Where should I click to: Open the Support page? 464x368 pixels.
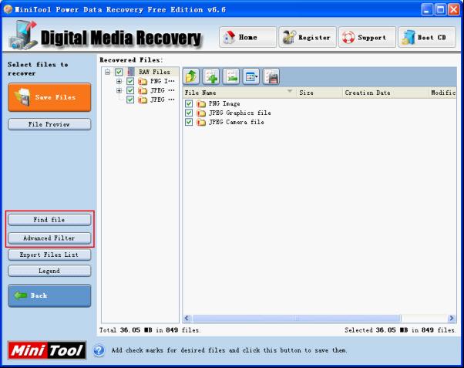(367, 37)
